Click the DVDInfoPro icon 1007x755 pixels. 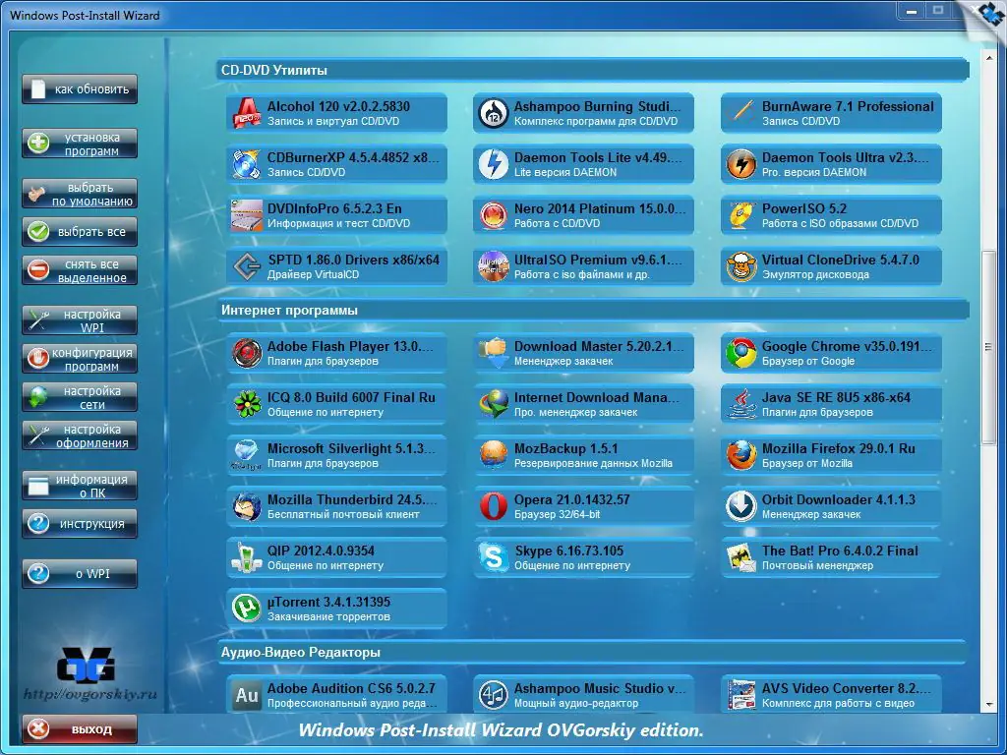tap(247, 215)
